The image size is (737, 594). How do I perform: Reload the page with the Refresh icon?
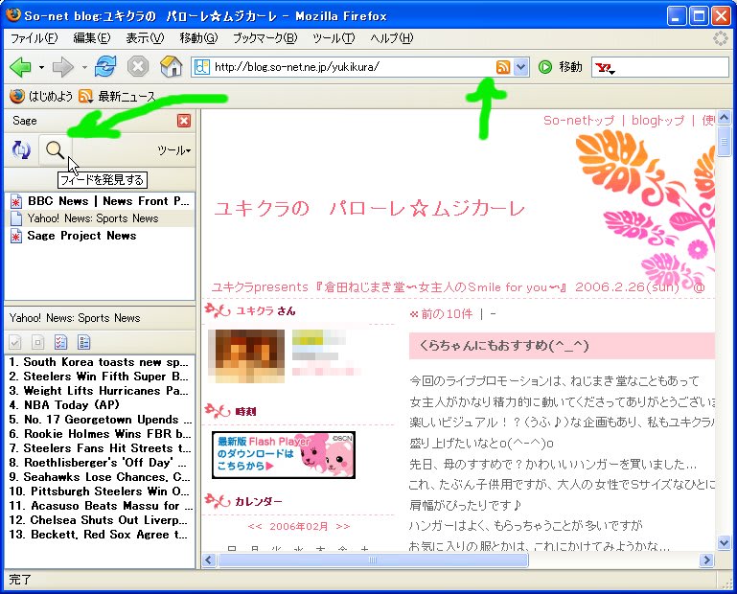tap(104, 67)
